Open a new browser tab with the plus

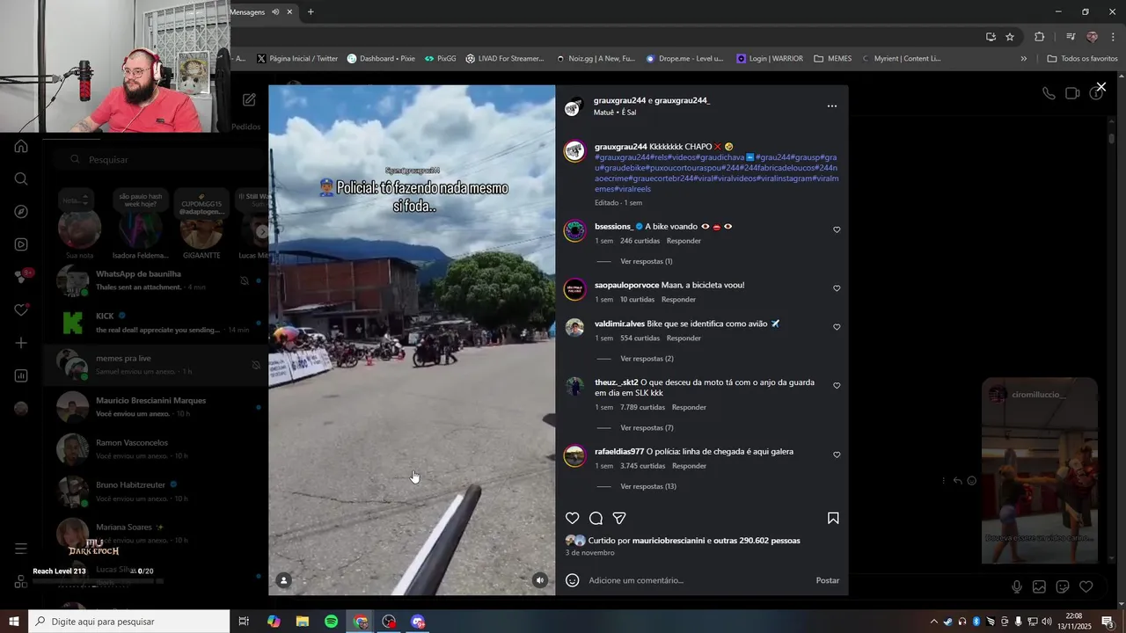point(311,11)
